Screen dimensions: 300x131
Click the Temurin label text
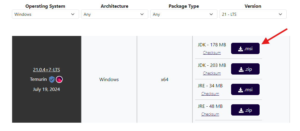[38, 79]
